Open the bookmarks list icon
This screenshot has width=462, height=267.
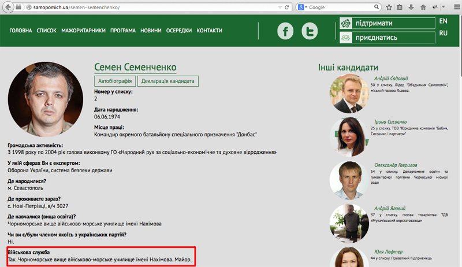click(x=400, y=7)
